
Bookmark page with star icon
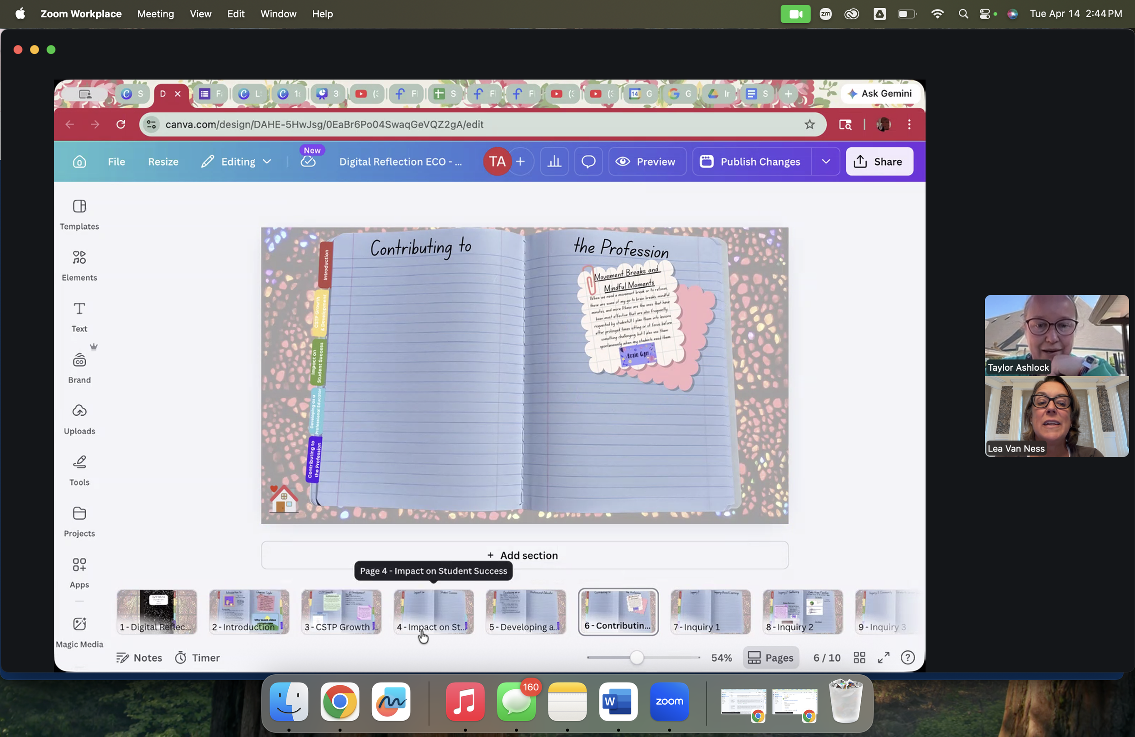point(809,124)
